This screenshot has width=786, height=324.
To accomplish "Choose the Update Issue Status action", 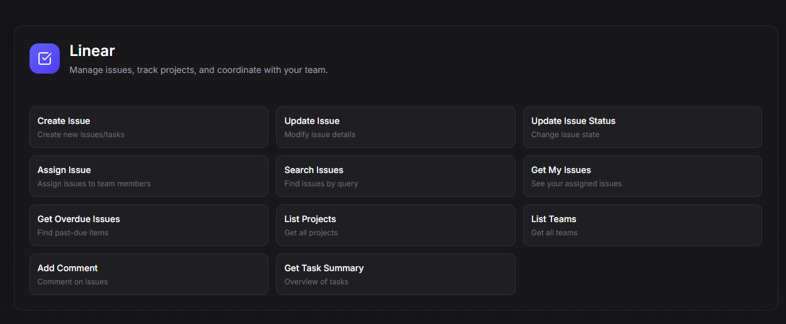I will (642, 127).
